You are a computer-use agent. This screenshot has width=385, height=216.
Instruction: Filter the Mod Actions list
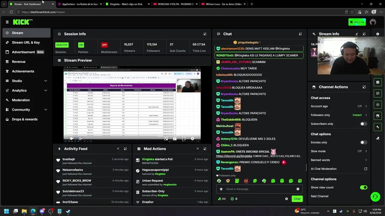[x=198, y=149]
